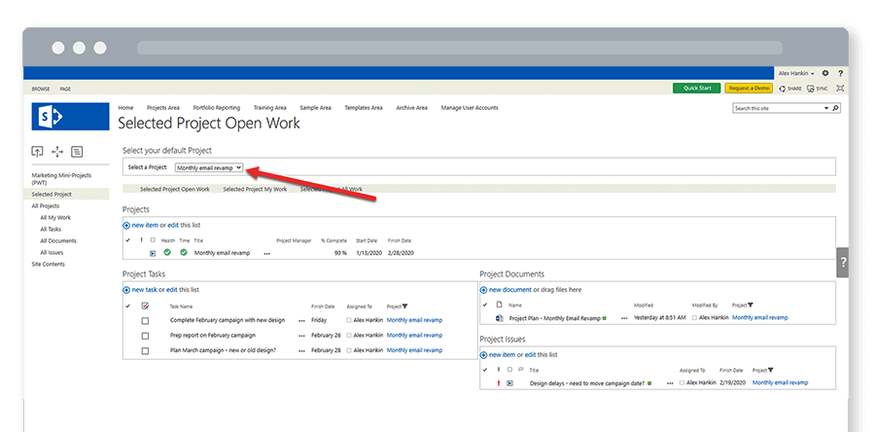The image size is (875, 432).
Task: Tick the Prep report on February campaign checkbox
Action: click(145, 336)
